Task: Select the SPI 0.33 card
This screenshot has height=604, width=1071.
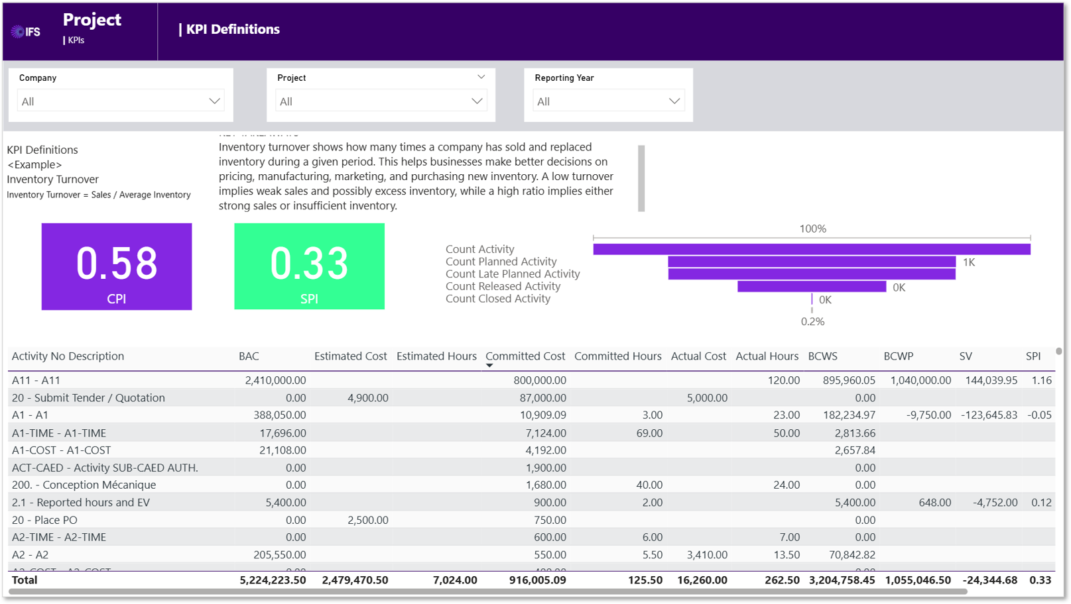Action: (309, 266)
